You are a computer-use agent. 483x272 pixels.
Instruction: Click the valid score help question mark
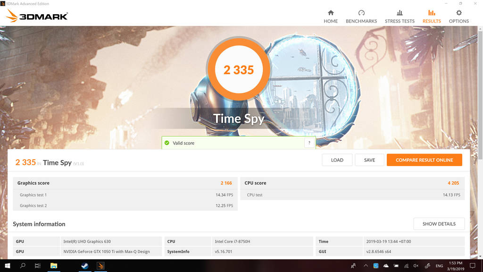[x=309, y=143]
